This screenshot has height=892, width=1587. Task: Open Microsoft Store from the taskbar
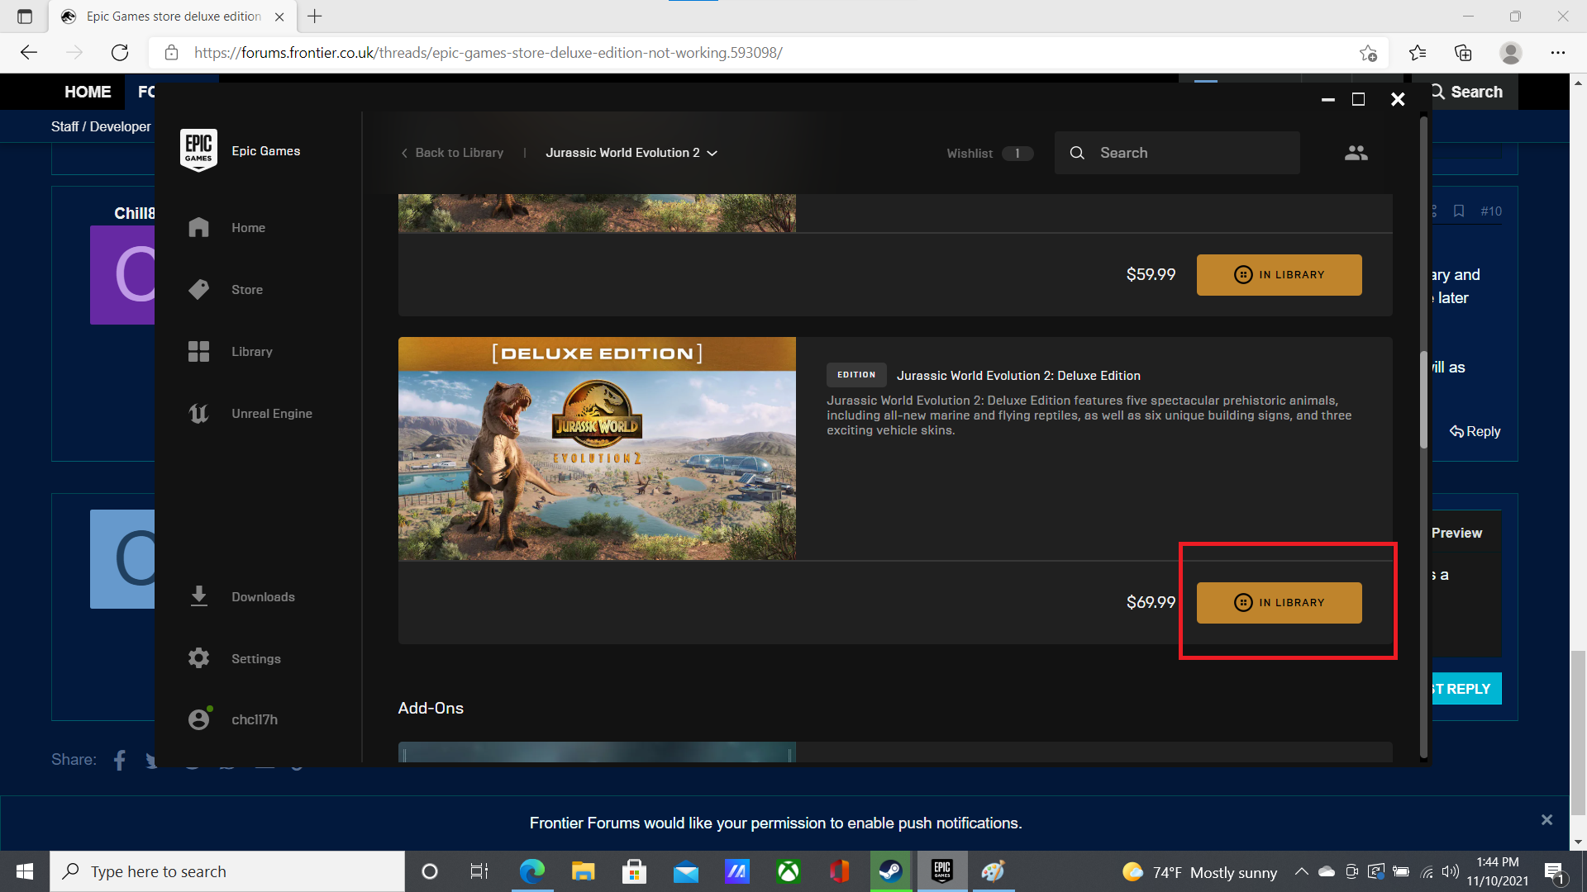pos(635,871)
